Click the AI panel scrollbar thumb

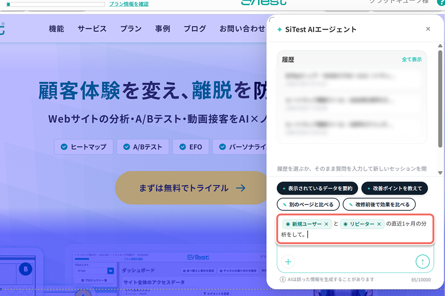(440, 99)
